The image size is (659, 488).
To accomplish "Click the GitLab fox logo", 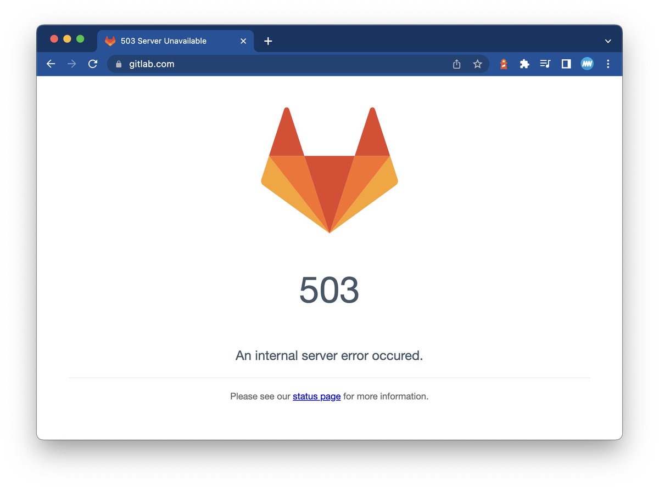I will coord(329,170).
